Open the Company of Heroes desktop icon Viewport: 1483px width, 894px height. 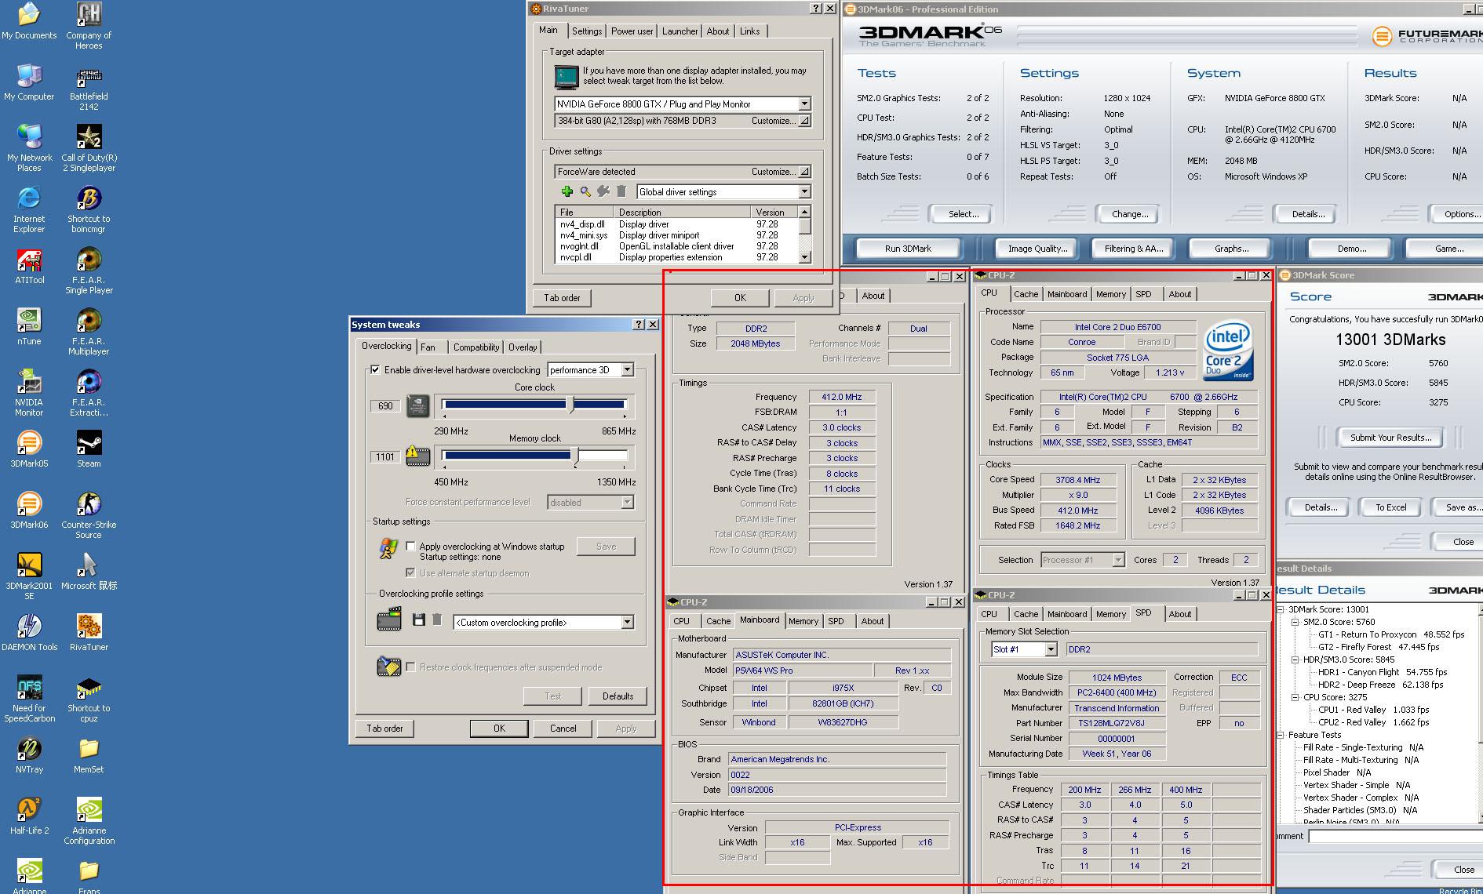click(89, 26)
